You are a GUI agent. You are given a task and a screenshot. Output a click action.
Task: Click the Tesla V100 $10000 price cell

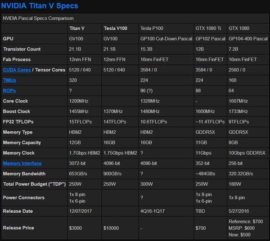pos(111,228)
